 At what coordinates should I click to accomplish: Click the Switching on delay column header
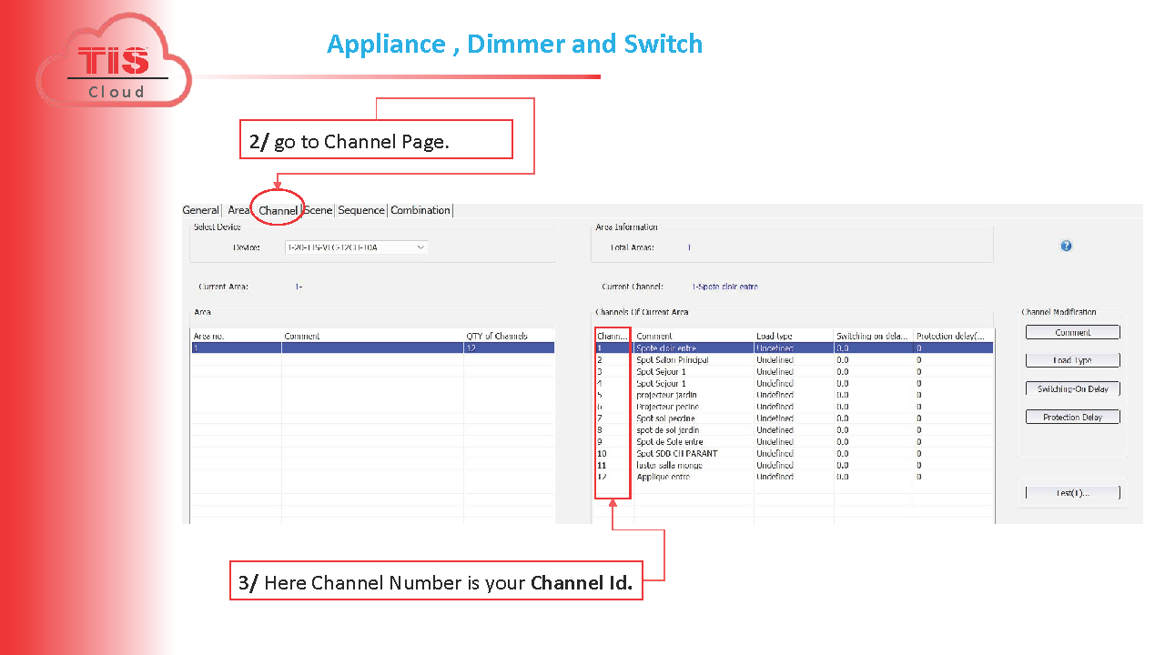pos(873,336)
